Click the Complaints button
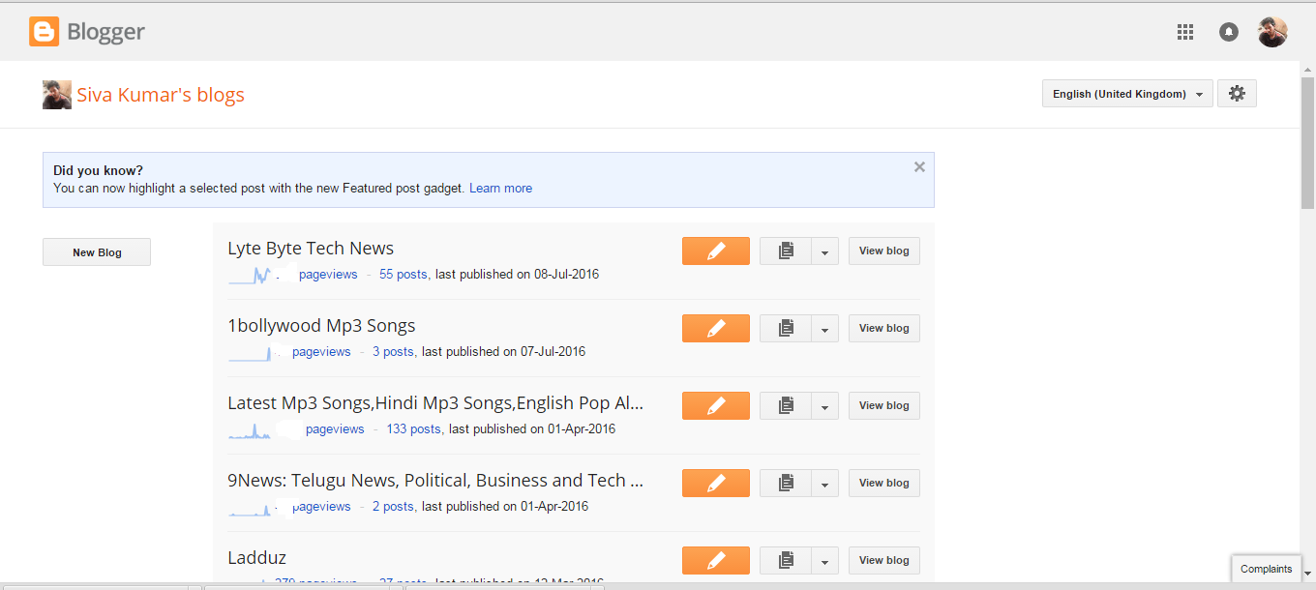Image resolution: width=1316 pixels, height=590 pixels. click(1266, 569)
